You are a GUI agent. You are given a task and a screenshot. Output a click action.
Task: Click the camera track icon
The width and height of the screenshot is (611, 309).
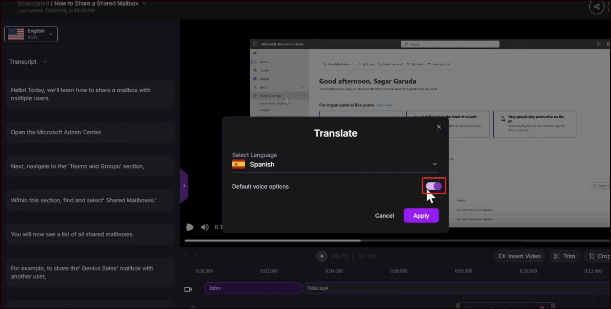pyautogui.click(x=188, y=289)
